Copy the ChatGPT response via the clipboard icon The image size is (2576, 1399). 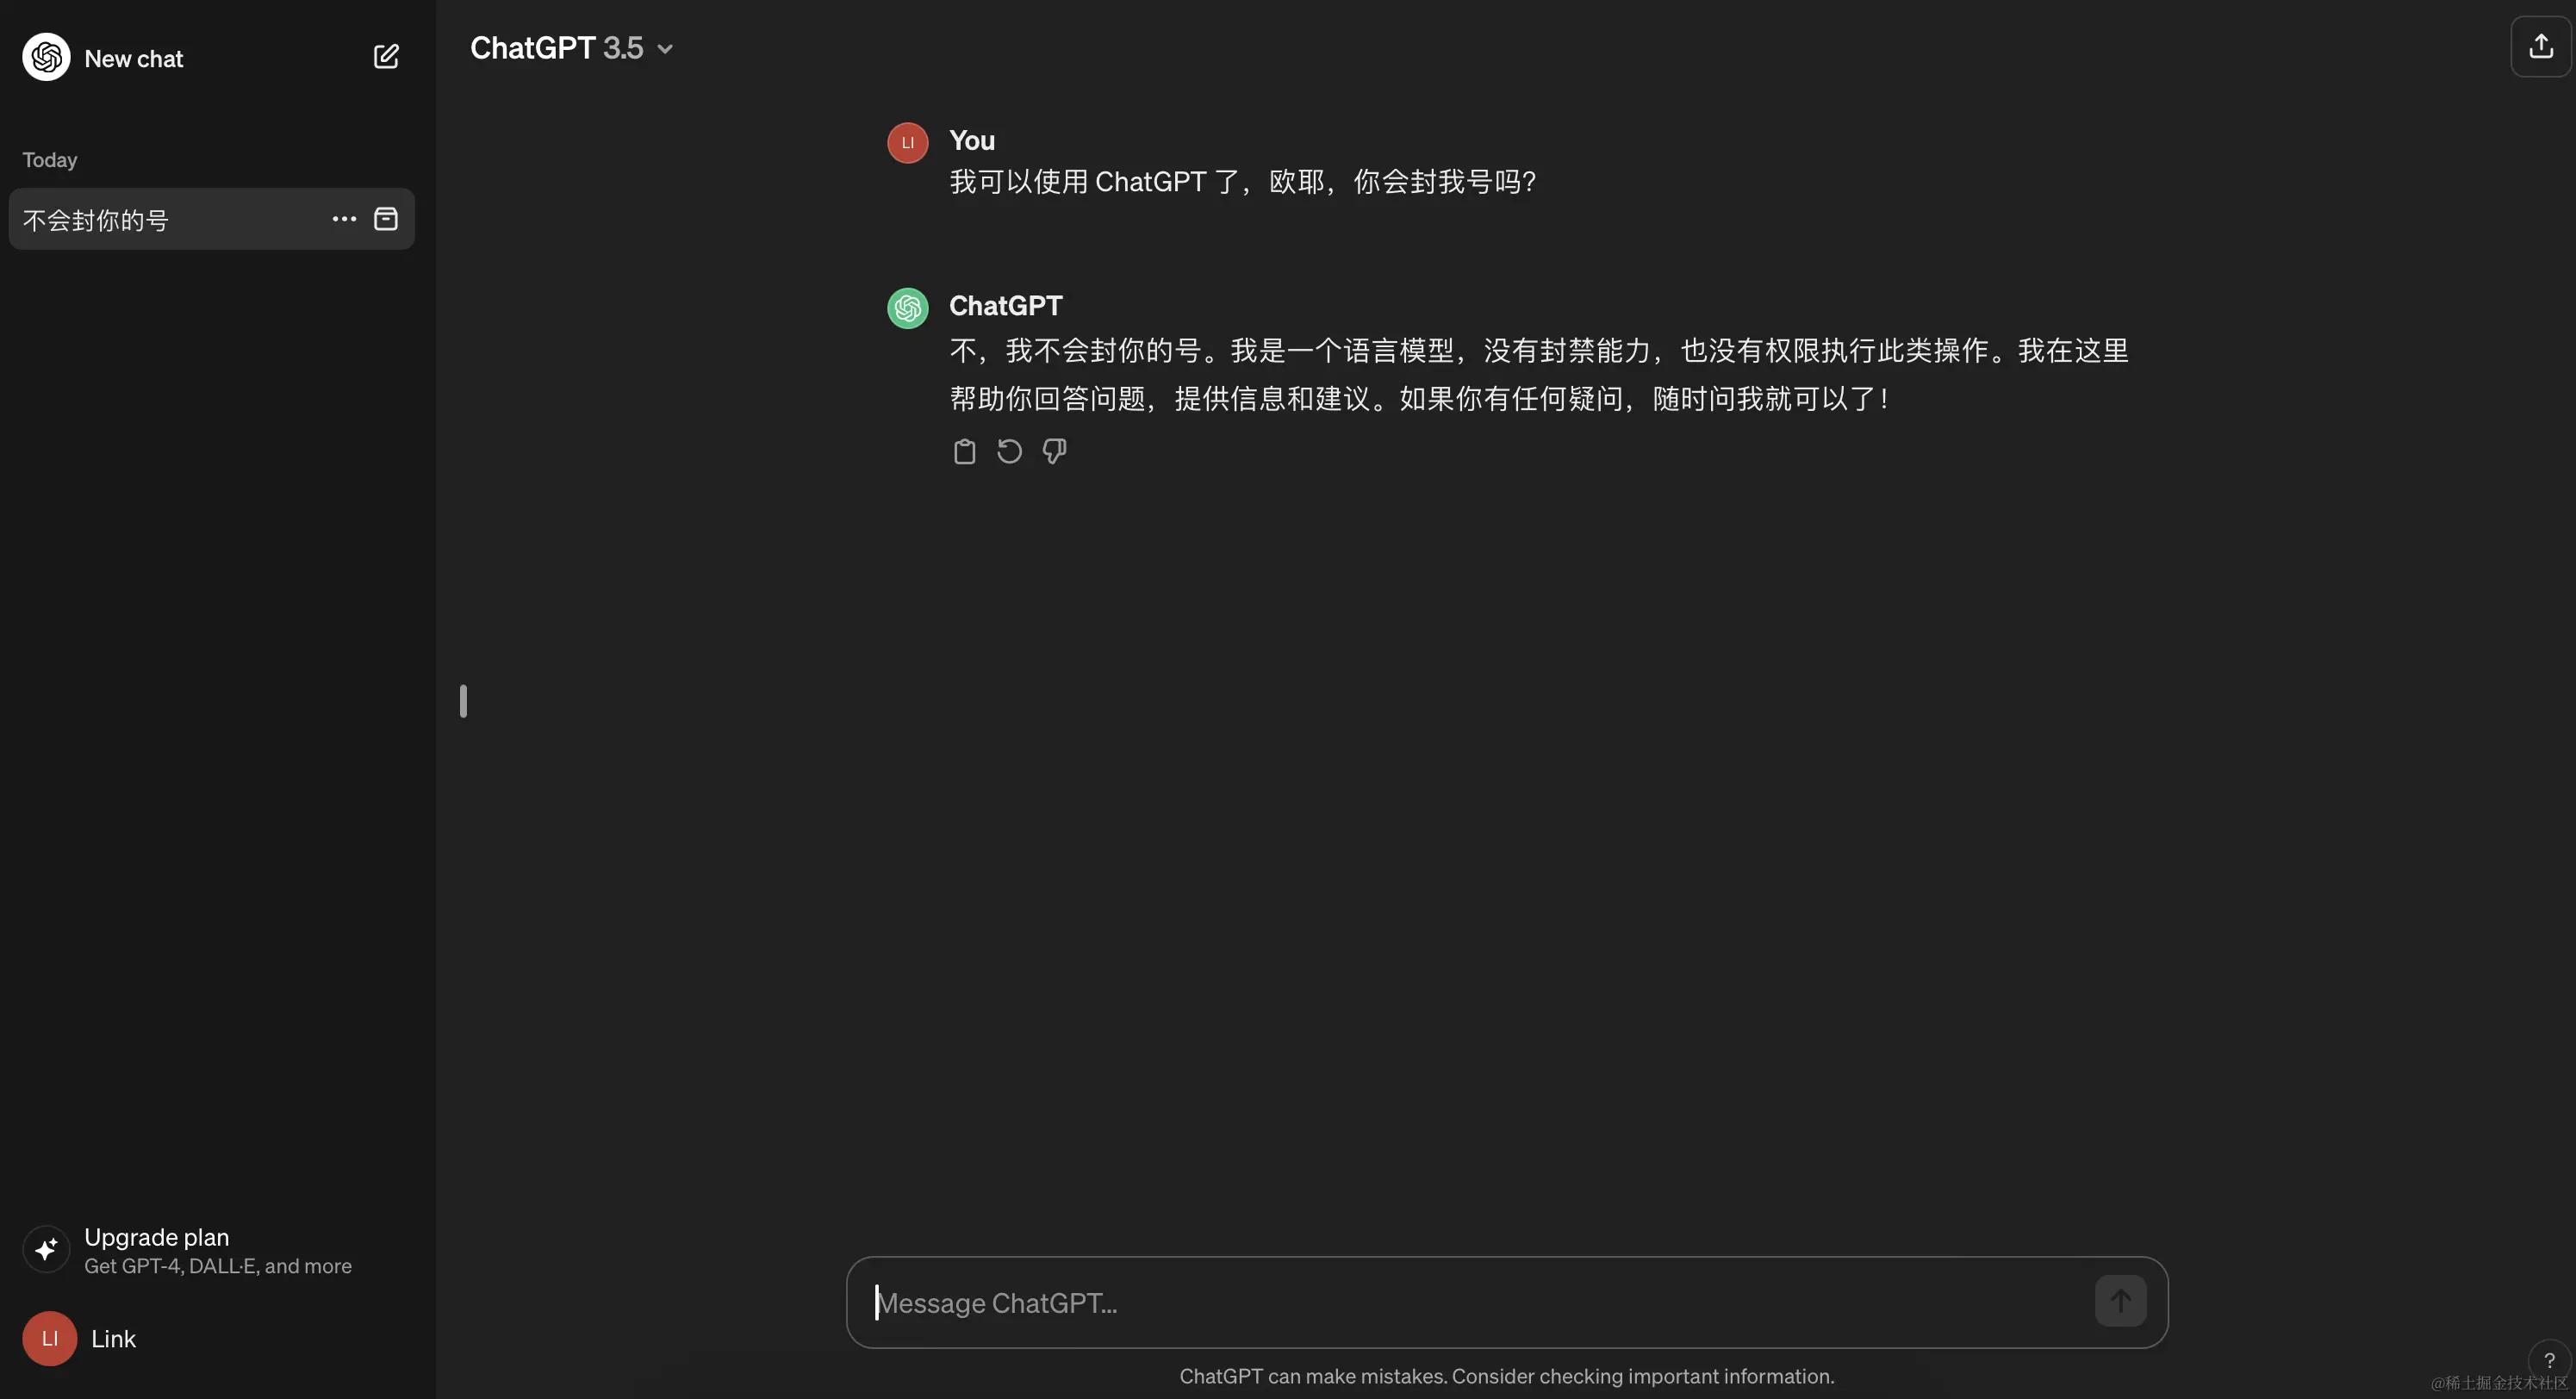pos(964,452)
